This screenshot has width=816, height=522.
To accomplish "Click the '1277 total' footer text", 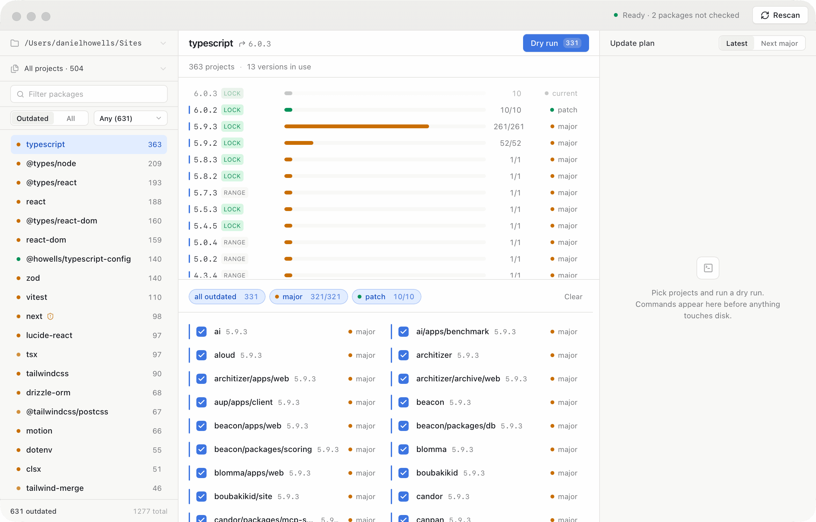I will coord(150,511).
